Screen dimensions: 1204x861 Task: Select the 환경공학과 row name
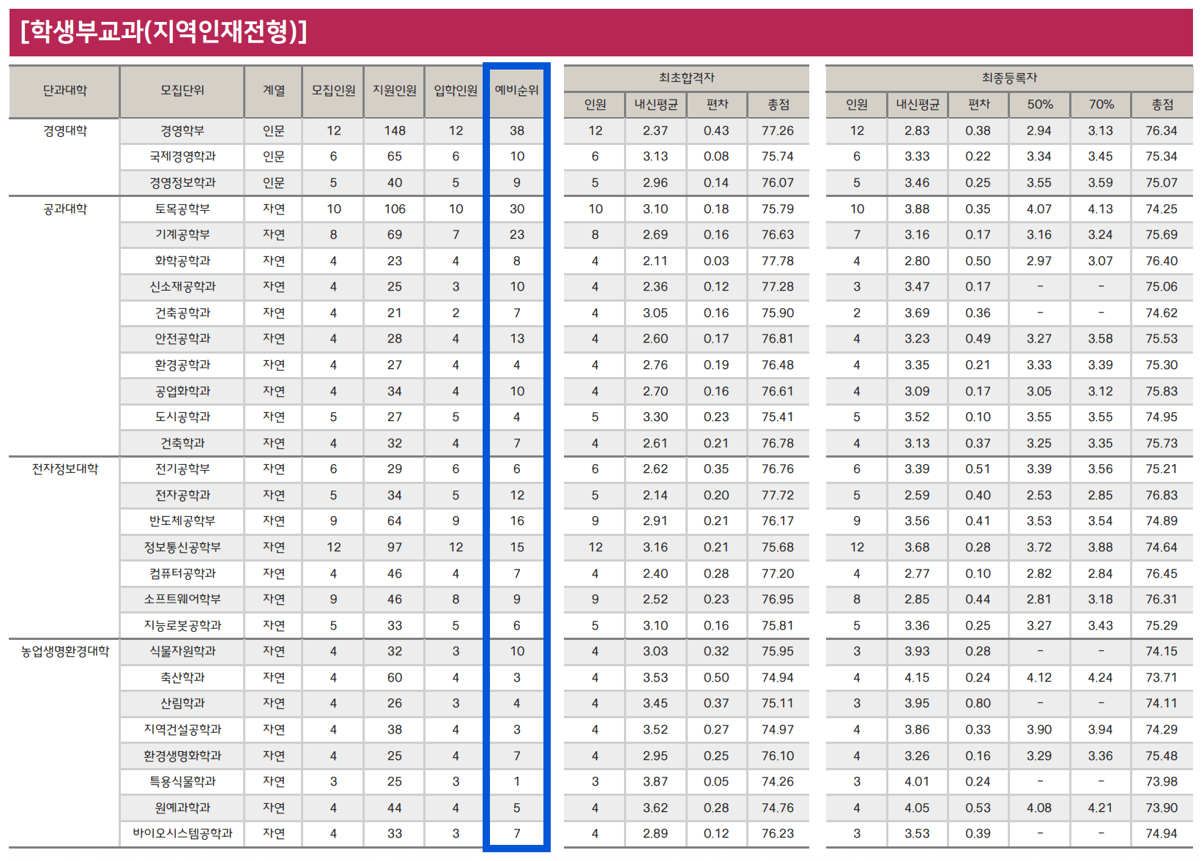click(182, 365)
